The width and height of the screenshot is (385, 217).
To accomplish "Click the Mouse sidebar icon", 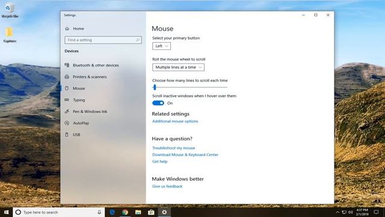I will [67, 88].
